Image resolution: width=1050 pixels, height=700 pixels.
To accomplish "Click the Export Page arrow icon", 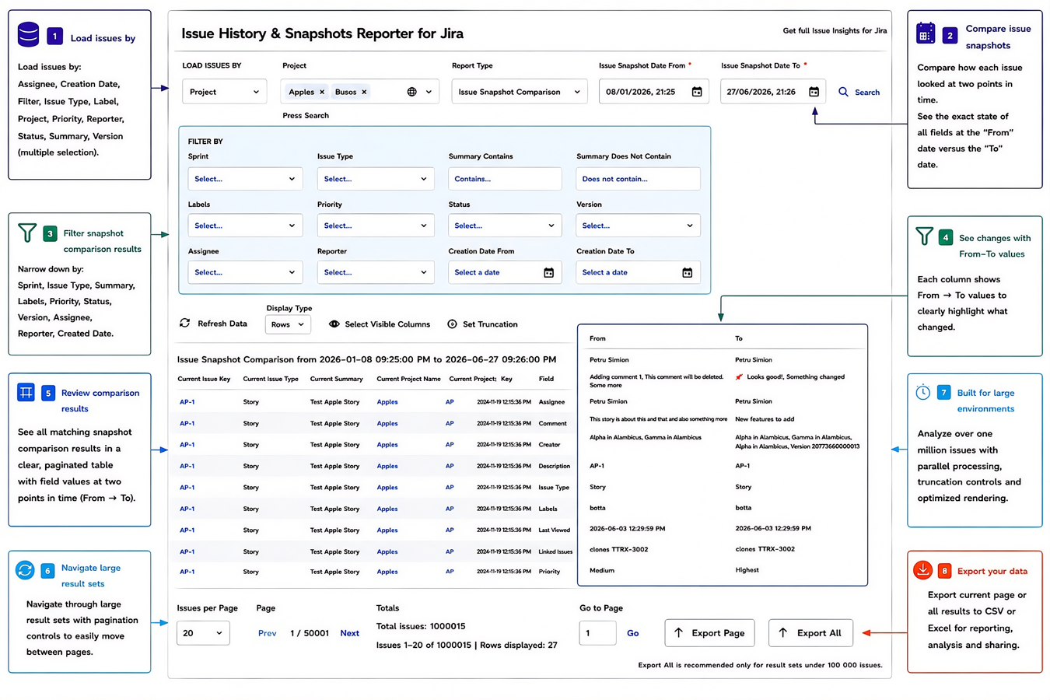I will tap(678, 632).
